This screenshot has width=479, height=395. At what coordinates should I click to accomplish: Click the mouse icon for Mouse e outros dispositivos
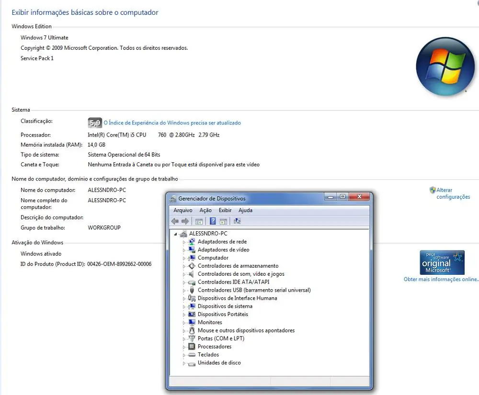point(192,330)
